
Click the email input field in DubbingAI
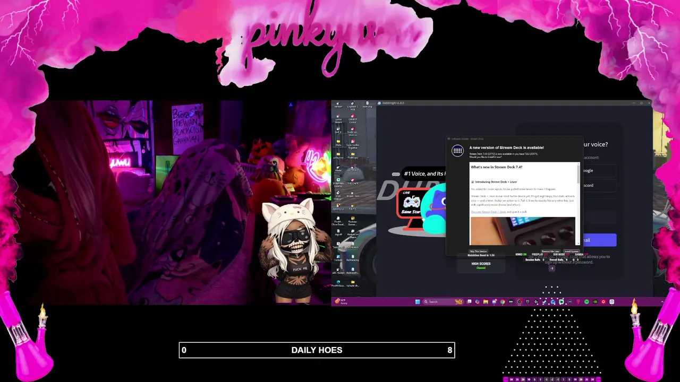599,216
